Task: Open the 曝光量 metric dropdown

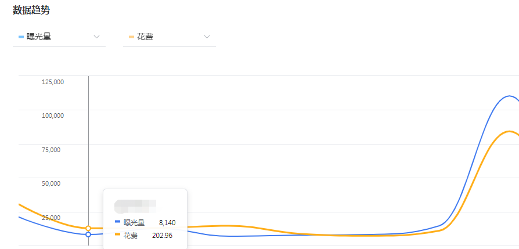Action: [x=58, y=37]
